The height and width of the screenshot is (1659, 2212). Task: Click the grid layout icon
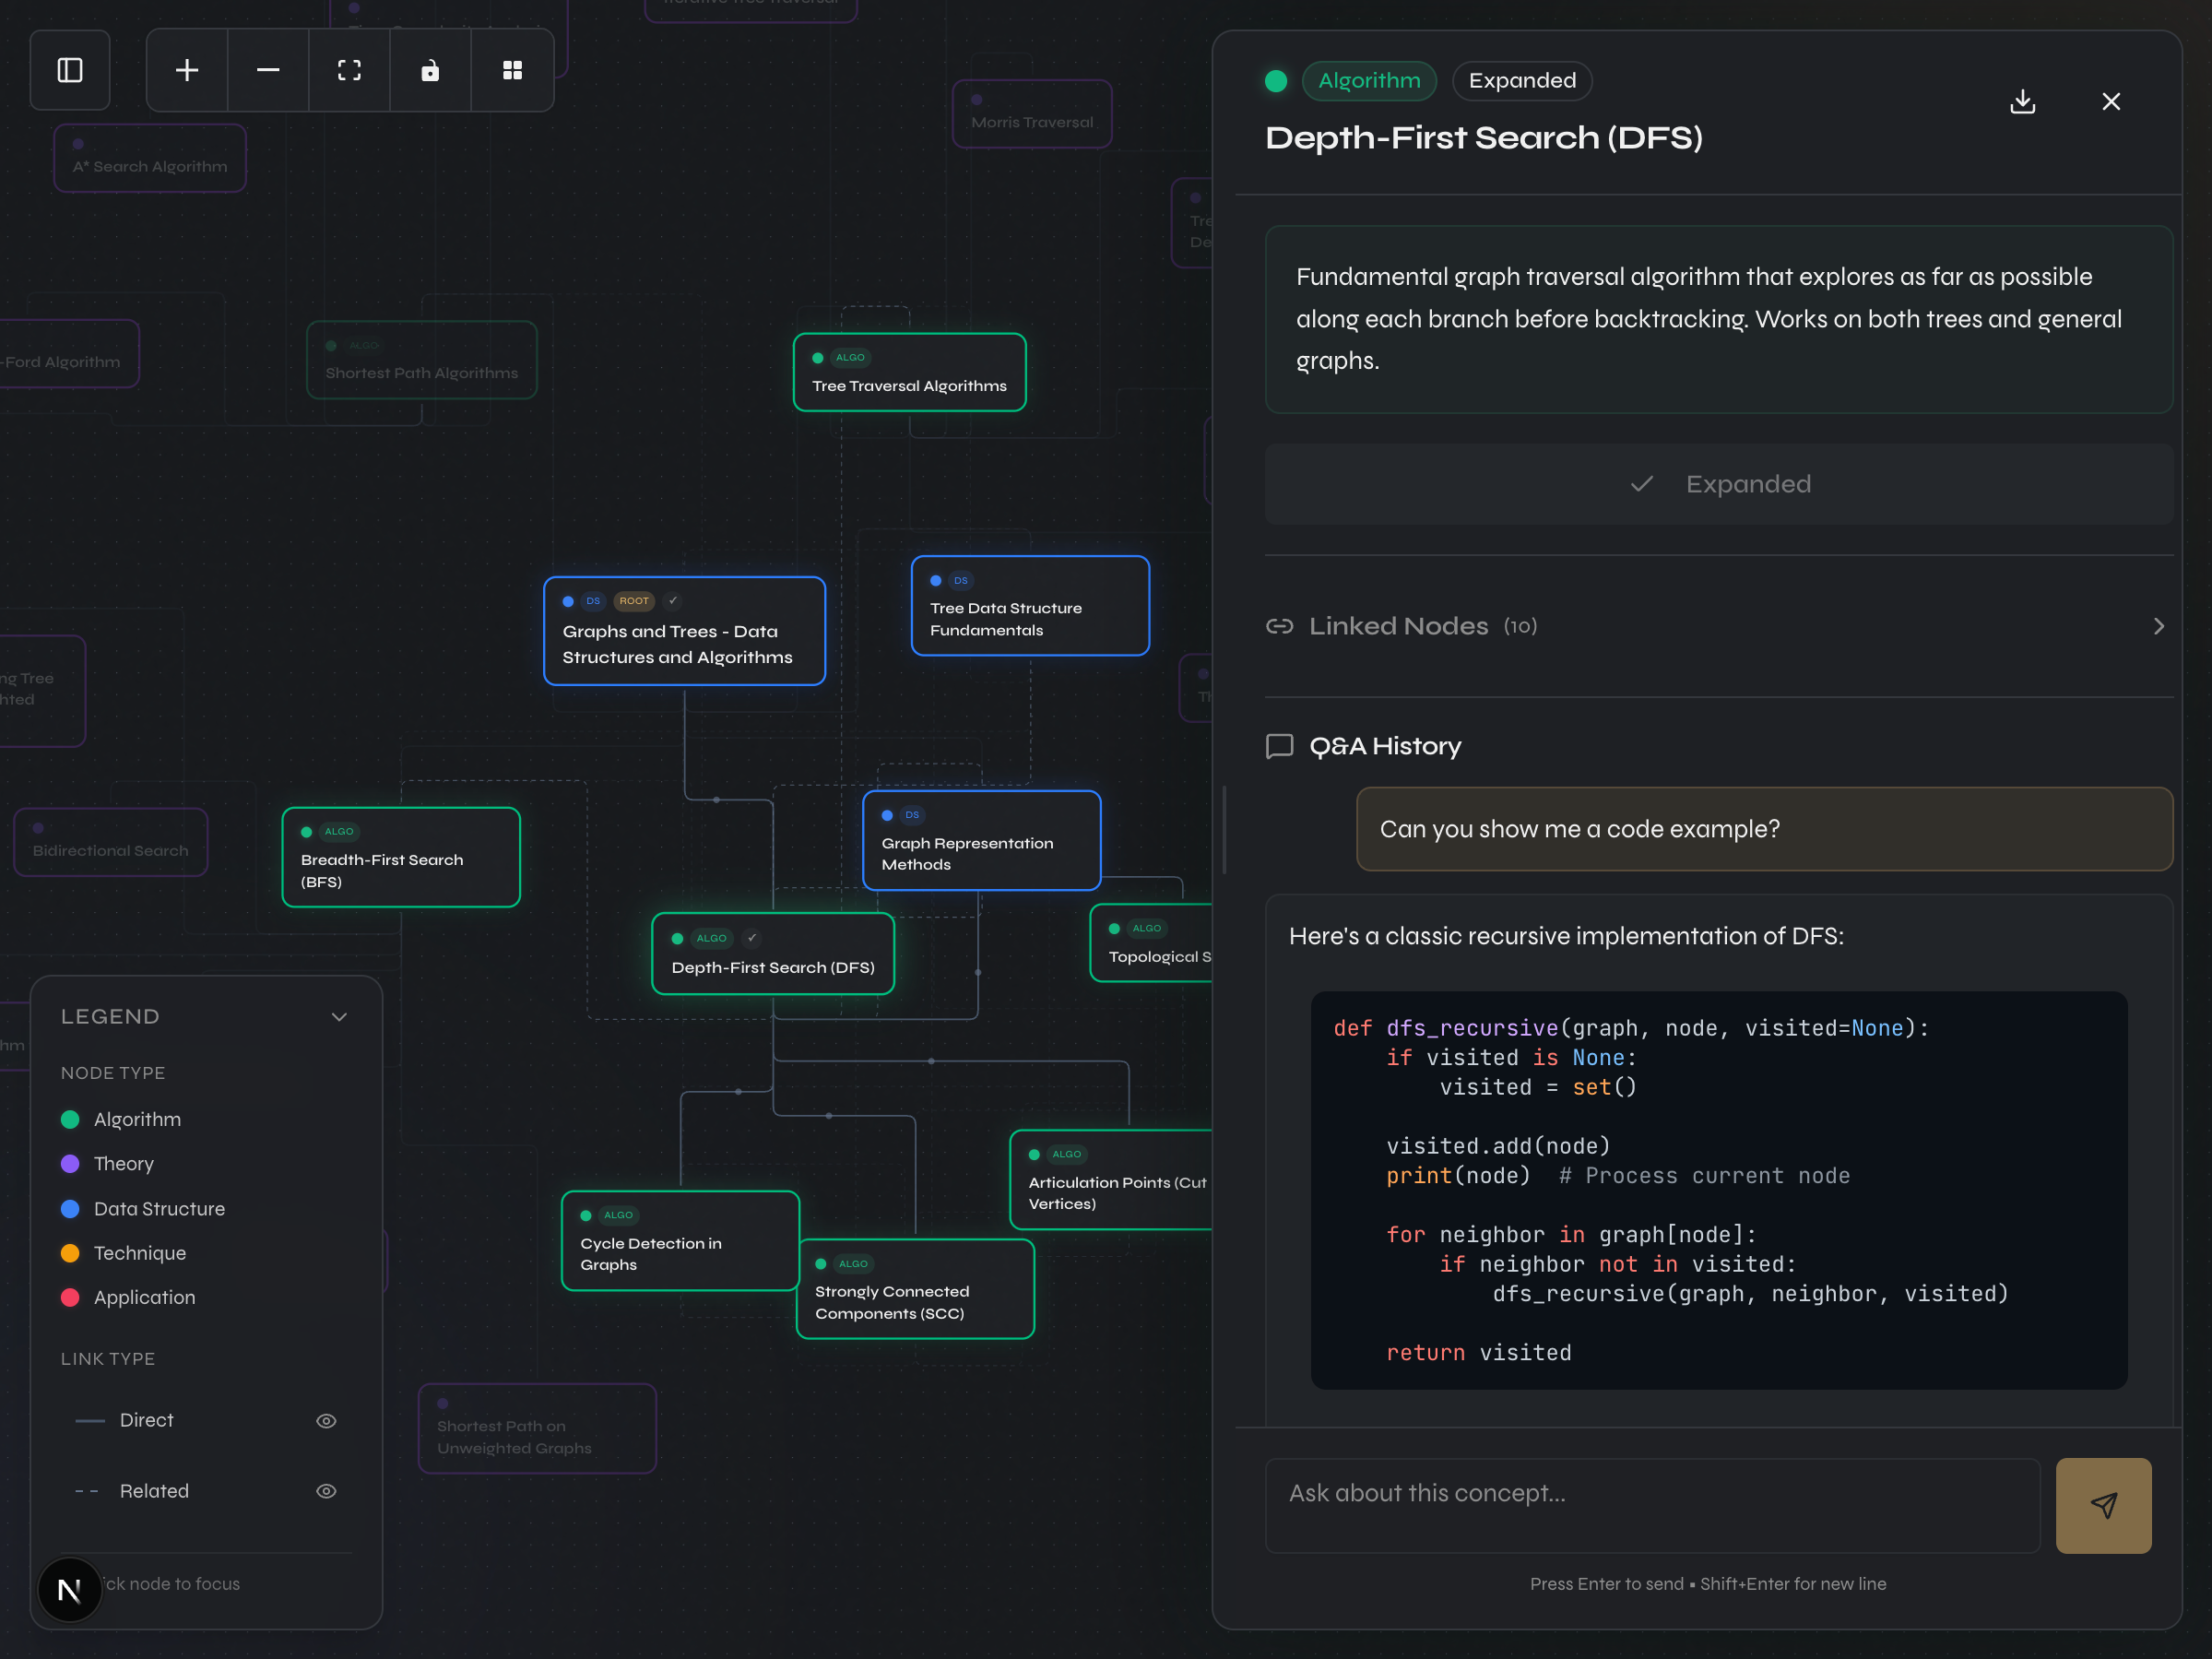coord(512,70)
